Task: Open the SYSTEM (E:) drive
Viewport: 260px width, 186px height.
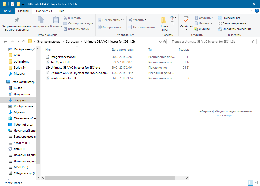Action: click(x=22, y=143)
